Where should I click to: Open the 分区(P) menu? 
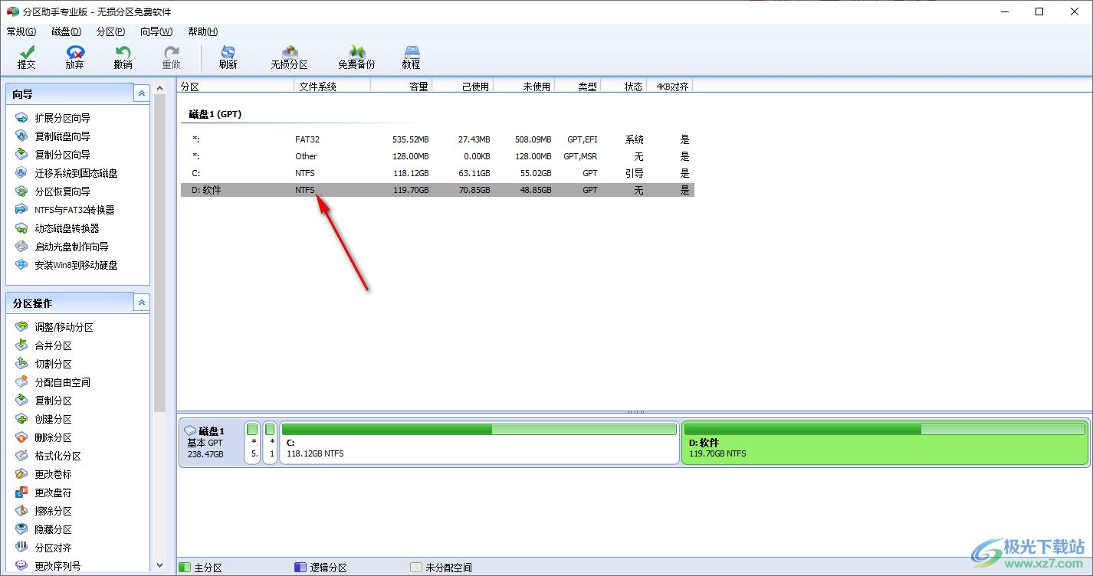pyautogui.click(x=111, y=31)
